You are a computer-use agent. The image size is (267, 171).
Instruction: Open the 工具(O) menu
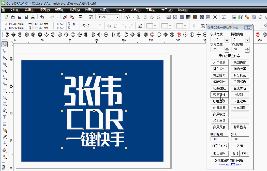[x=151, y=10]
